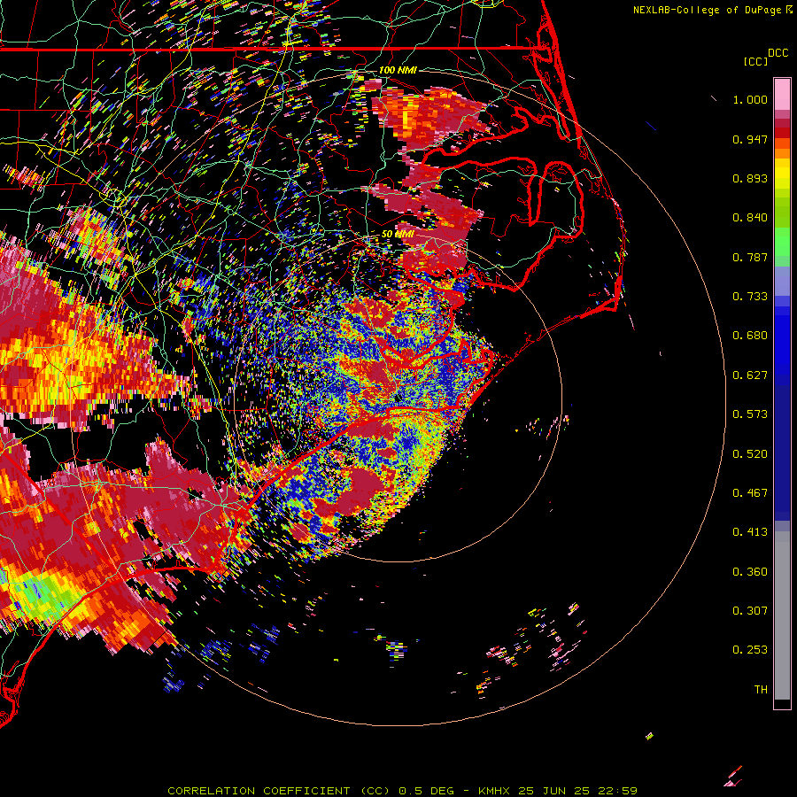This screenshot has width=797, height=797.
Task: Pick the gray segment on the color bar
Action: pos(782,615)
